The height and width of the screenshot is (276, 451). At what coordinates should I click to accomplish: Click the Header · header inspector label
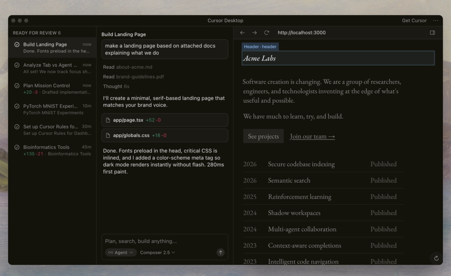point(260,47)
